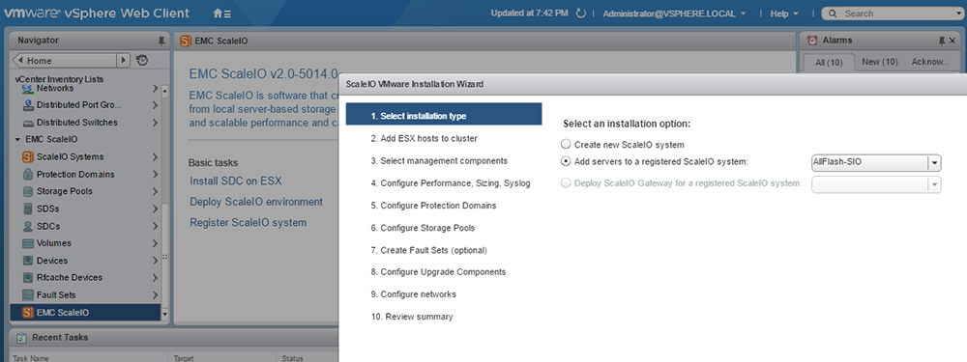Select Create new ScaleIO system option
This screenshot has height=362, width=967.
click(x=566, y=145)
